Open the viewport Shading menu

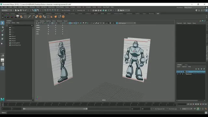[x=42, y=21]
